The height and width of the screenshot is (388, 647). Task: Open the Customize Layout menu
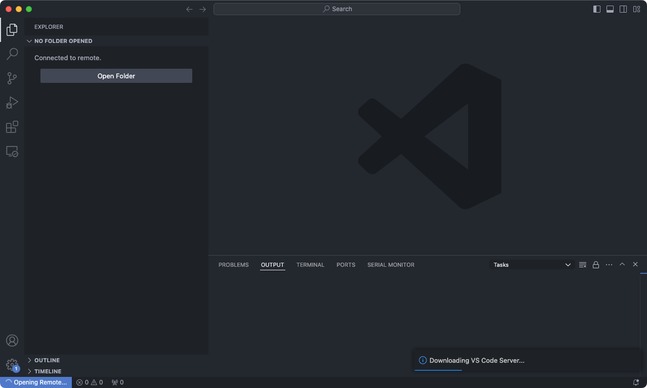click(x=636, y=9)
